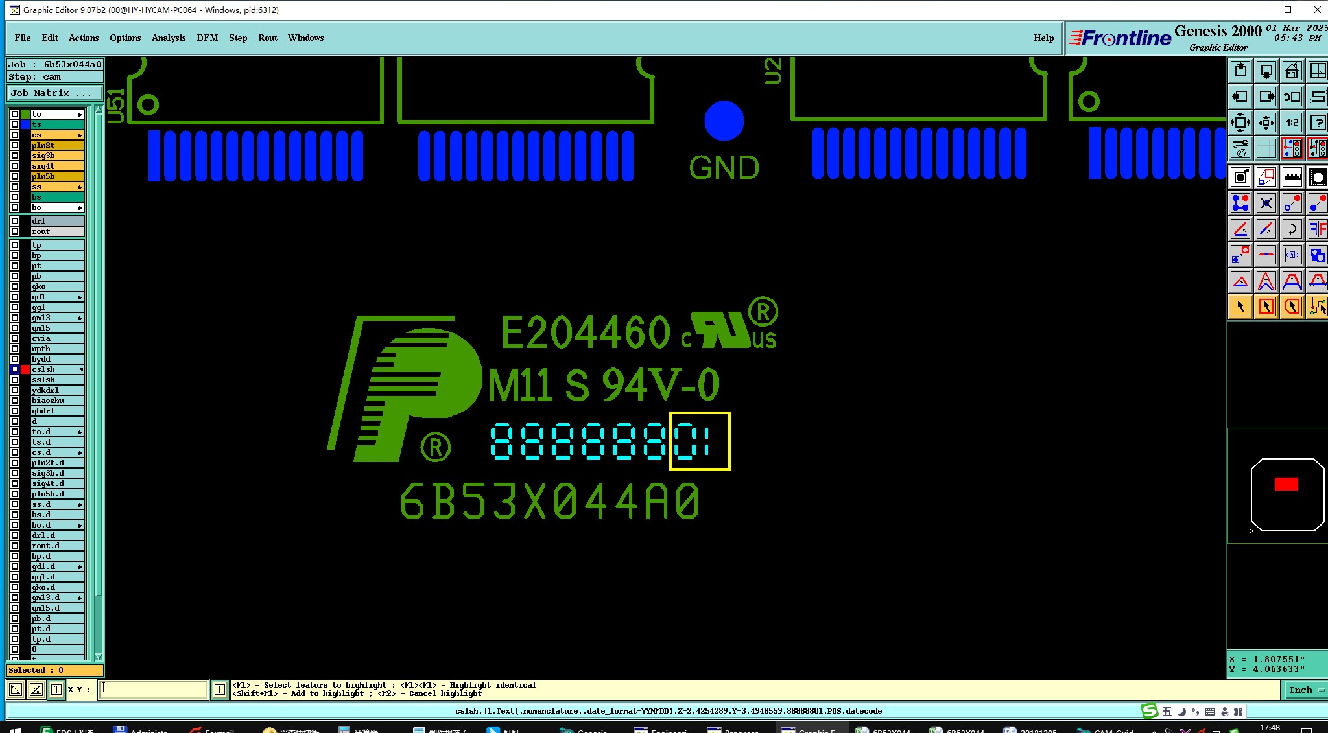The image size is (1328, 733).
Task: Open the Foxmail taskbar item
Action: click(x=213, y=730)
